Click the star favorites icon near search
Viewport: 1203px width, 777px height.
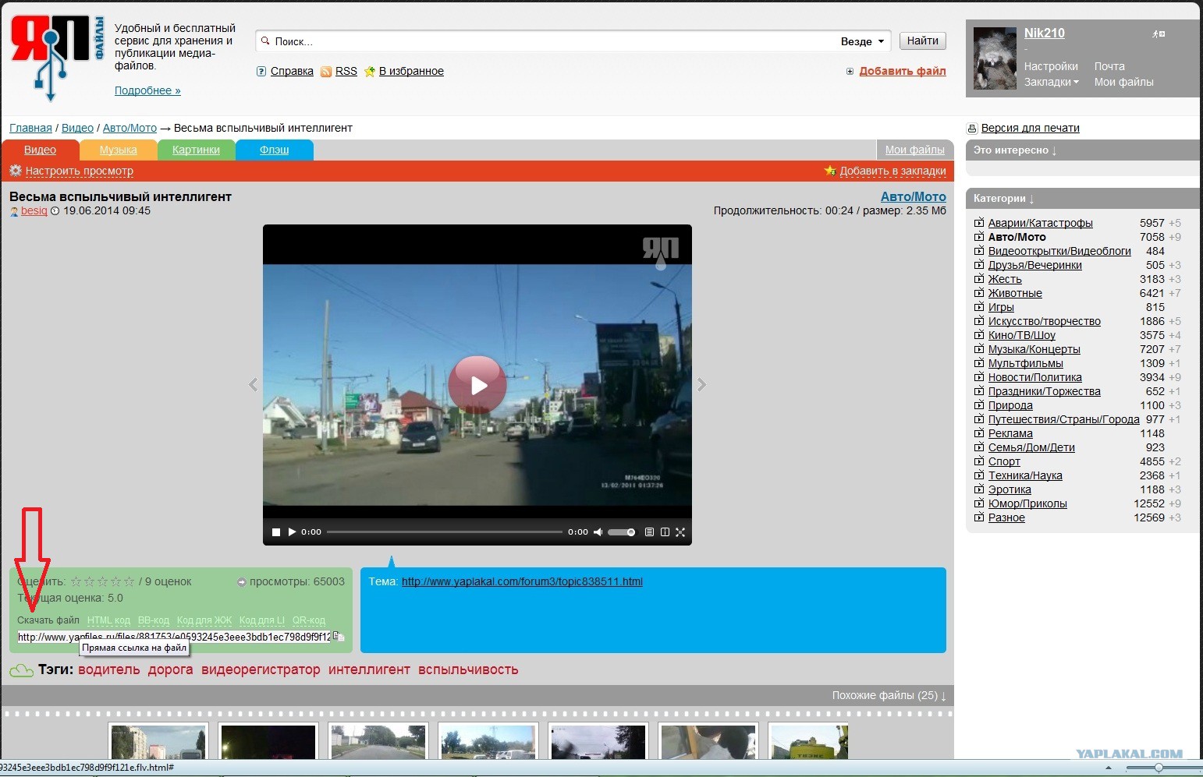coord(370,72)
